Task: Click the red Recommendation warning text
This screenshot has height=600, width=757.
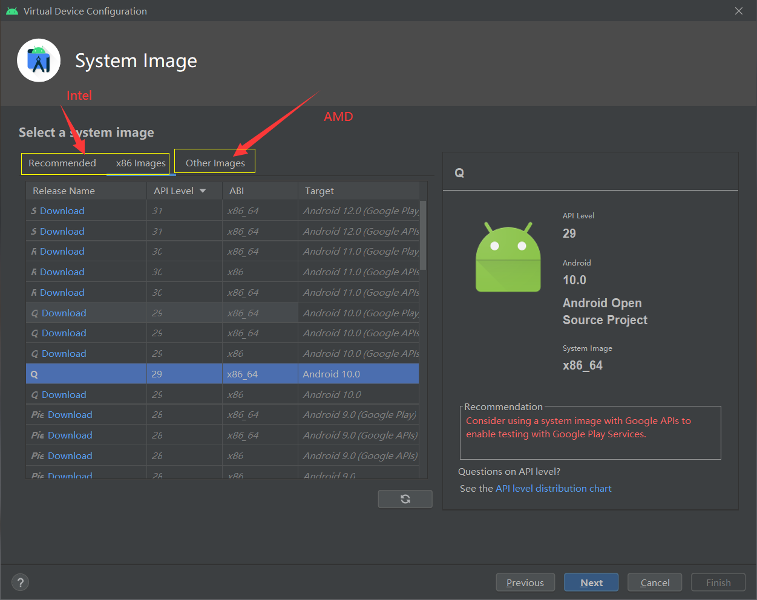Action: pos(578,428)
